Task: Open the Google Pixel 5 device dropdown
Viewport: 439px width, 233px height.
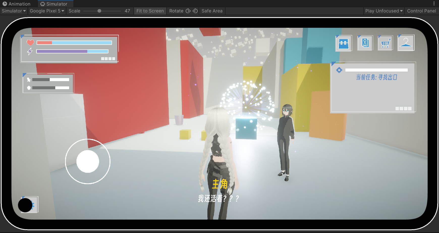Action: (47, 11)
